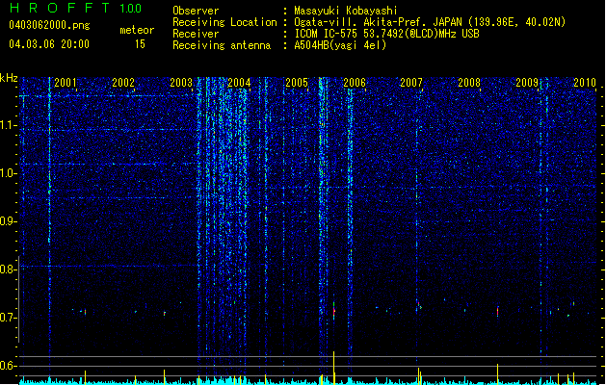Click the Receiving Location label
Viewport: 606px width, 385px height.
coord(224,22)
